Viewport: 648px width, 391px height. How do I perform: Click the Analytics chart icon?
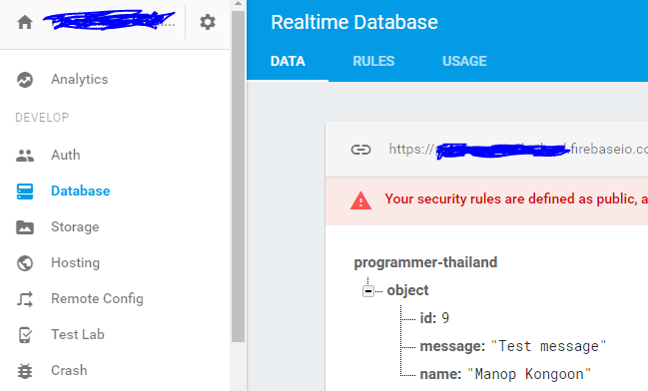click(25, 80)
